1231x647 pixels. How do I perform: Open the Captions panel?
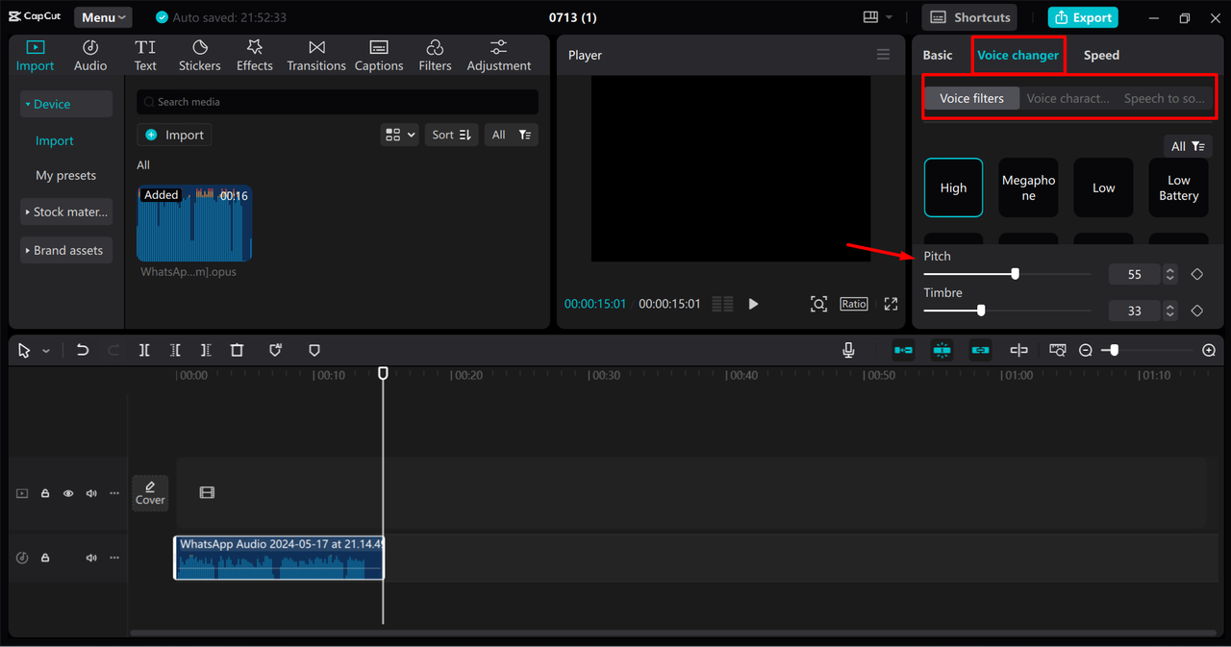pyautogui.click(x=379, y=56)
